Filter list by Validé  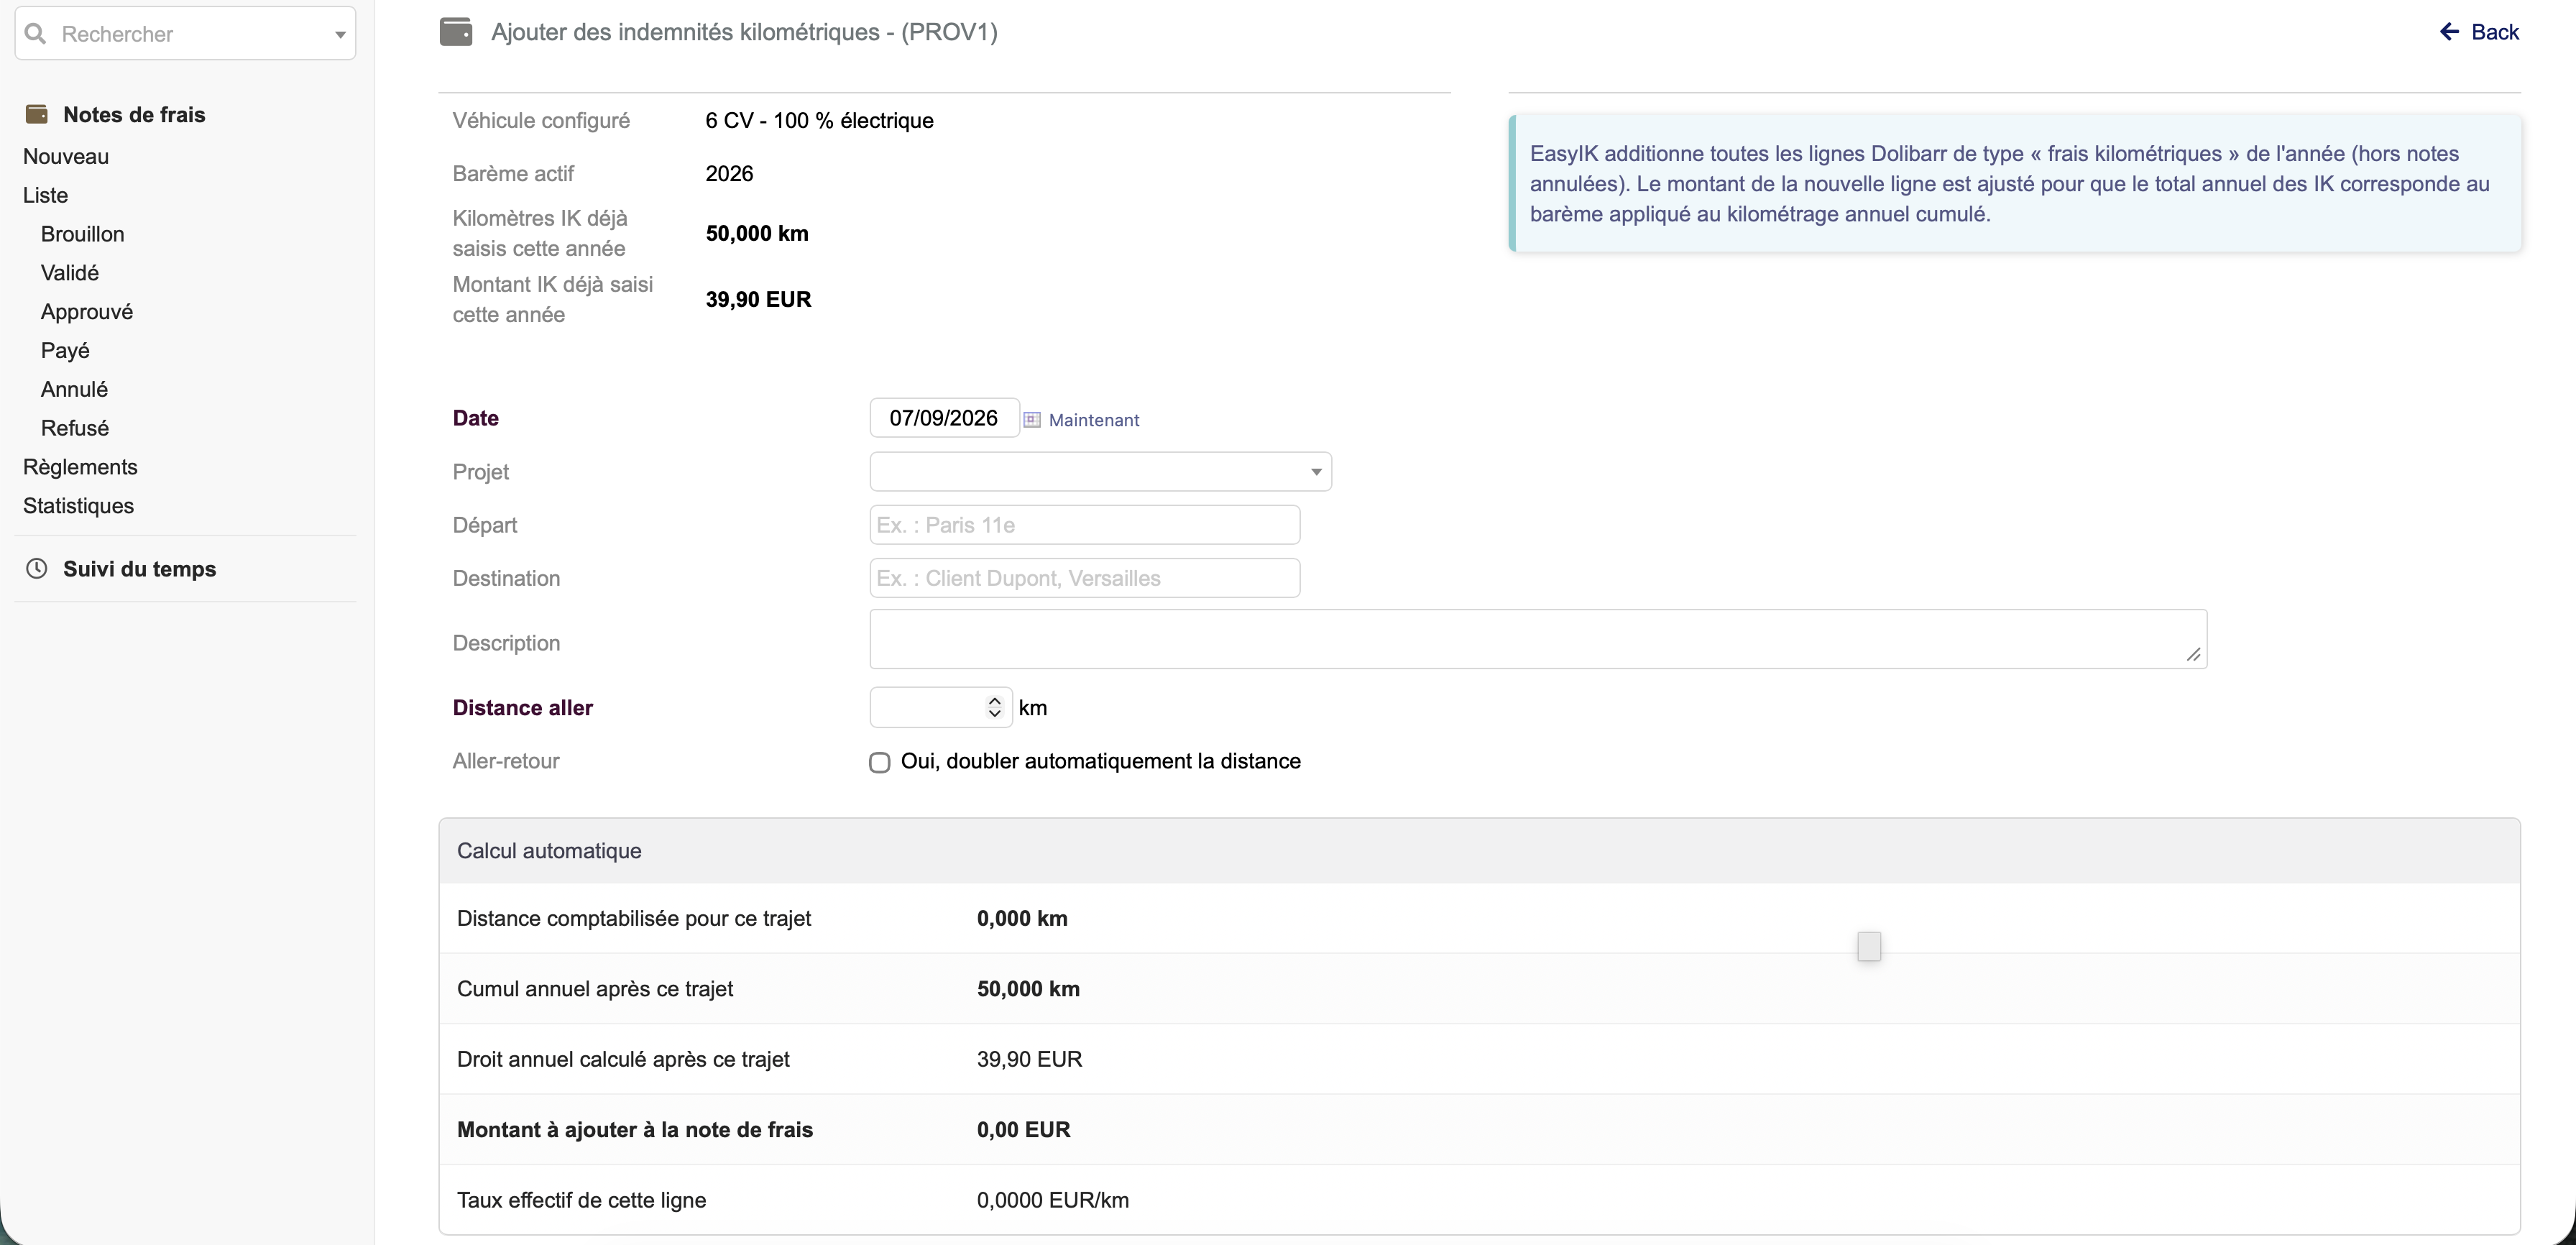pyautogui.click(x=70, y=273)
